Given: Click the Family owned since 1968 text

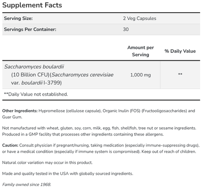Looking at the screenshot, I should coord(27,184).
